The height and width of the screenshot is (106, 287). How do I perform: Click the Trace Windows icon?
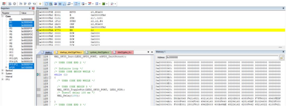tap(96, 3)
